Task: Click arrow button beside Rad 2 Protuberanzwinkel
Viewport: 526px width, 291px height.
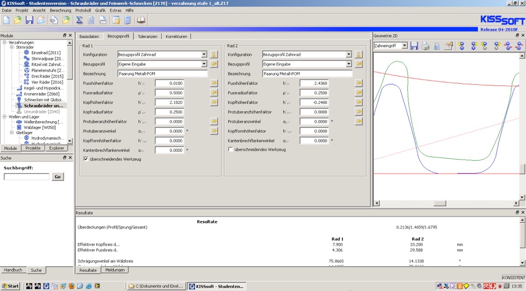Action: pos(359,121)
